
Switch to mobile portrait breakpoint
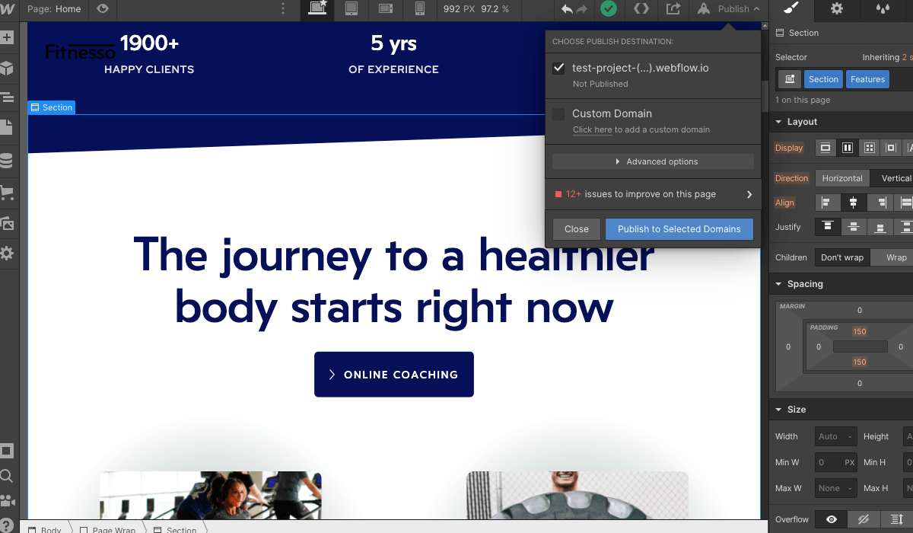(x=419, y=9)
